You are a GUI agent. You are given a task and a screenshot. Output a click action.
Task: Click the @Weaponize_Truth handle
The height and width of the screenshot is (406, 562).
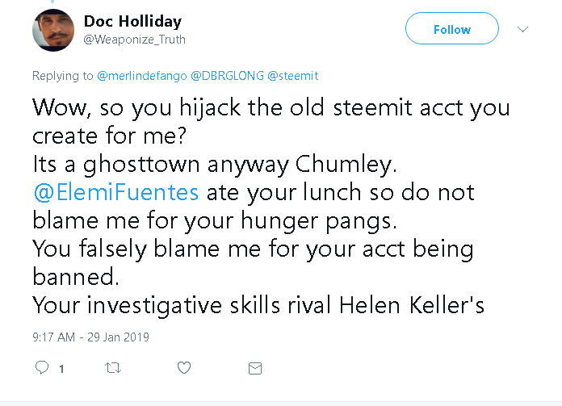[x=133, y=38]
